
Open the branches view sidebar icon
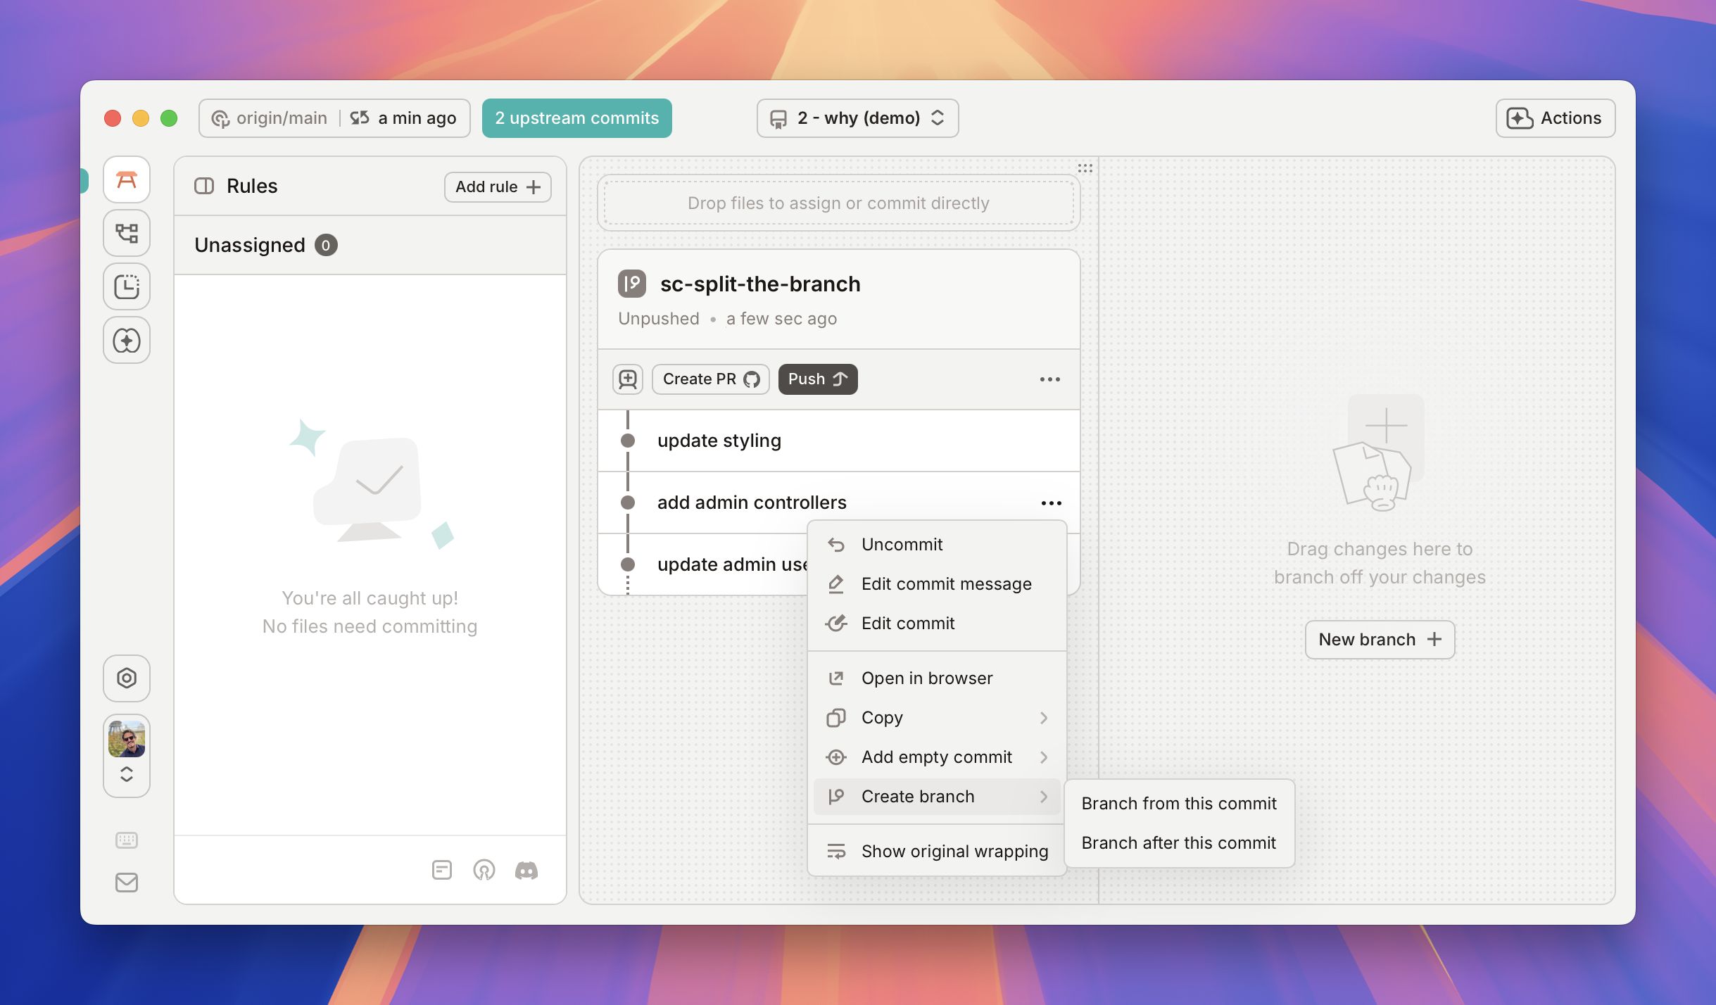[127, 234]
